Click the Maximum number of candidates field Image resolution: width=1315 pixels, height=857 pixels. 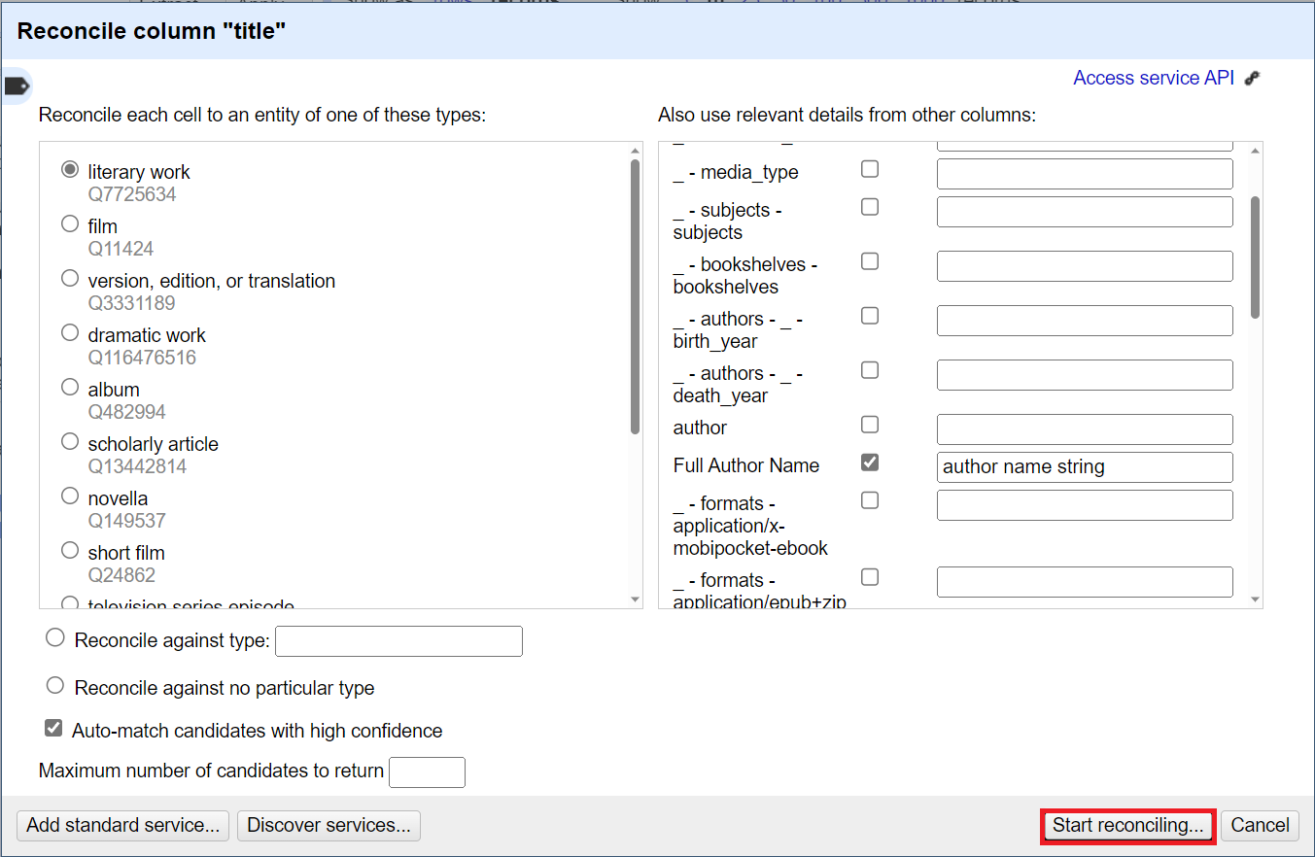tap(427, 771)
